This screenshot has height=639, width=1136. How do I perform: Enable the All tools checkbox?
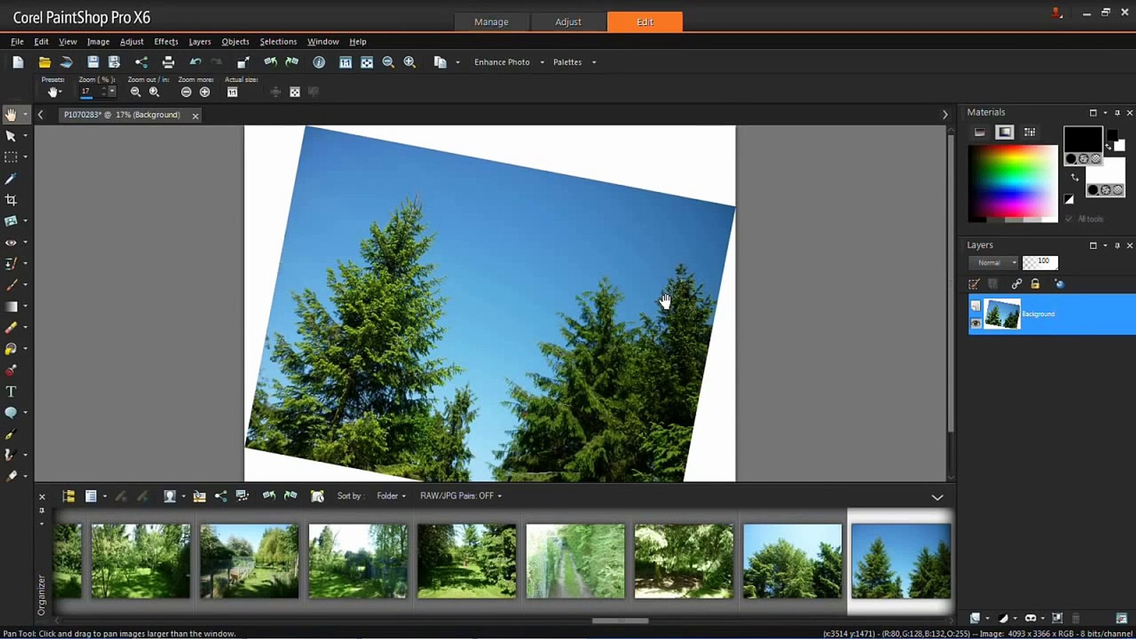(1069, 219)
